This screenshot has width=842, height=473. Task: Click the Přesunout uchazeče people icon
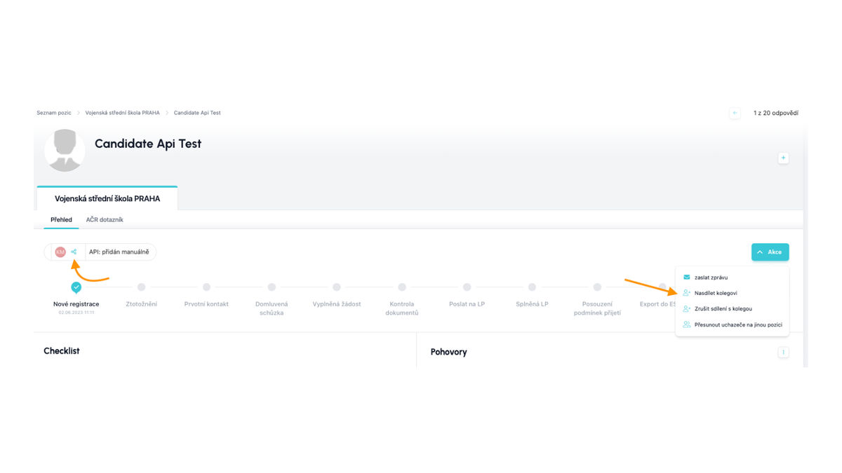[x=686, y=324]
